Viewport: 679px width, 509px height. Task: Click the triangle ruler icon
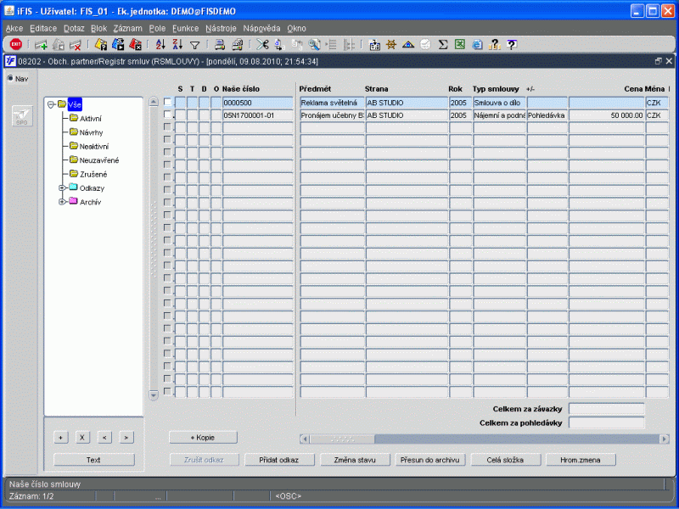click(408, 44)
